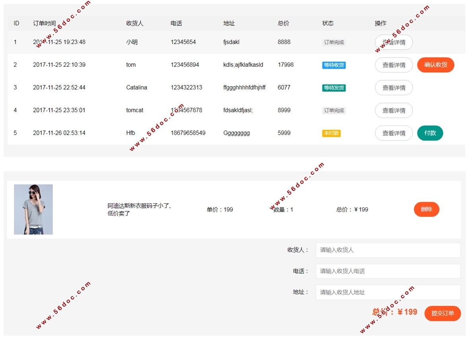
Task: Click the 等待发货 status badge
Action: 334,88
